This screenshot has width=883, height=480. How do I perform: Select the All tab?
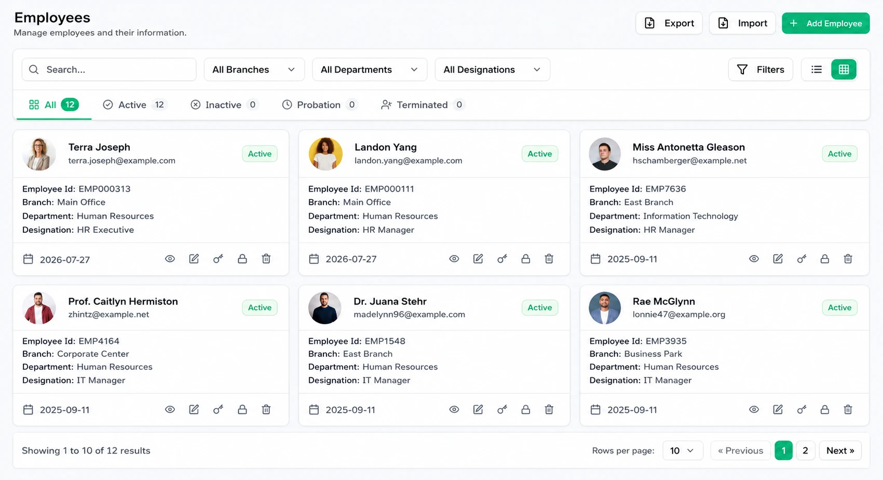click(x=54, y=105)
